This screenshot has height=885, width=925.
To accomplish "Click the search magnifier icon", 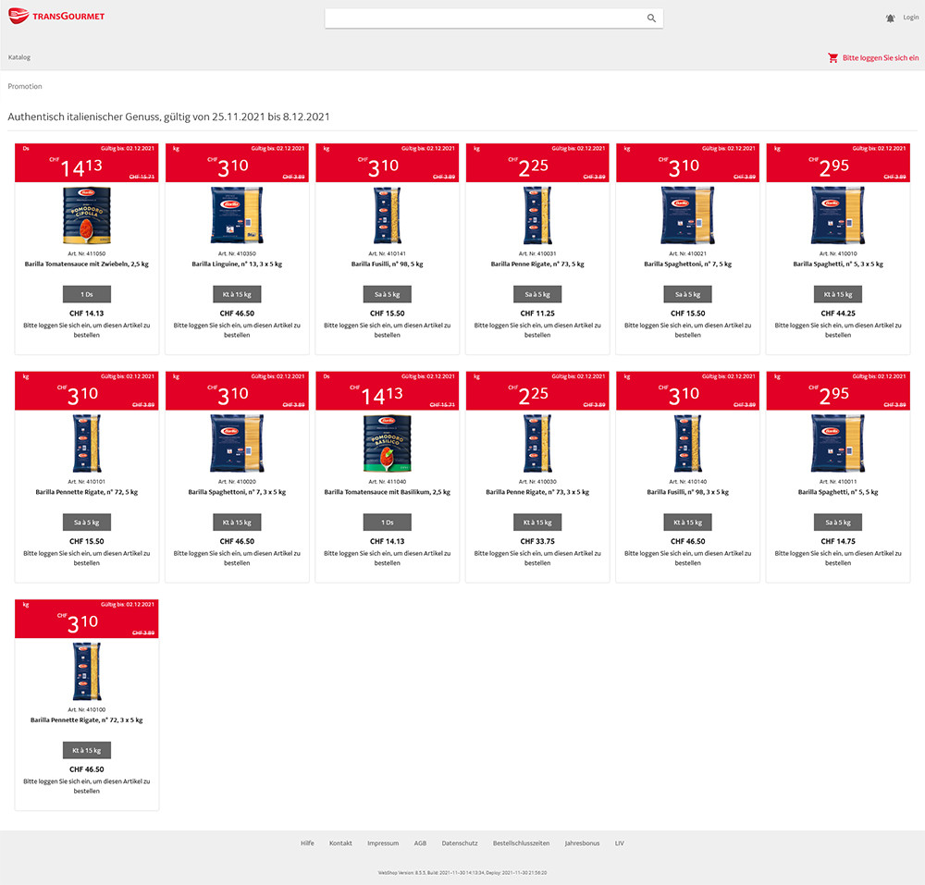I will click(651, 18).
